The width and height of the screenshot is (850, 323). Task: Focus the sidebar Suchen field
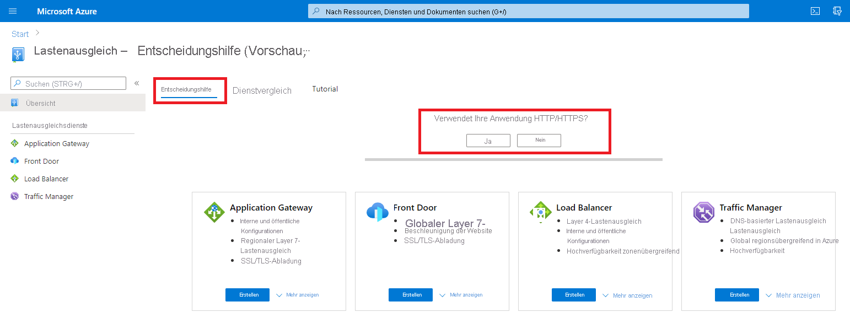coord(68,83)
